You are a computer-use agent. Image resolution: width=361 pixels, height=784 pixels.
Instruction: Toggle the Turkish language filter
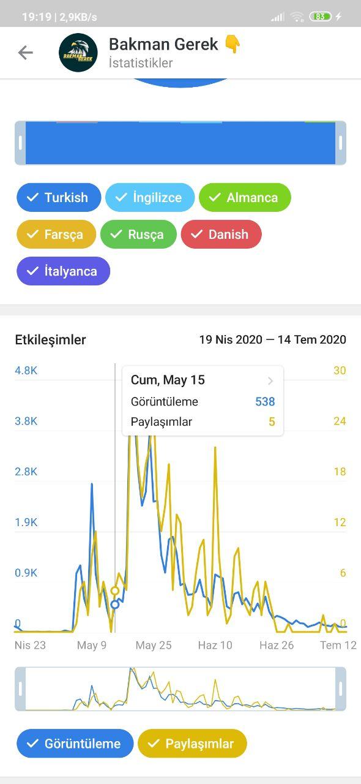point(59,197)
